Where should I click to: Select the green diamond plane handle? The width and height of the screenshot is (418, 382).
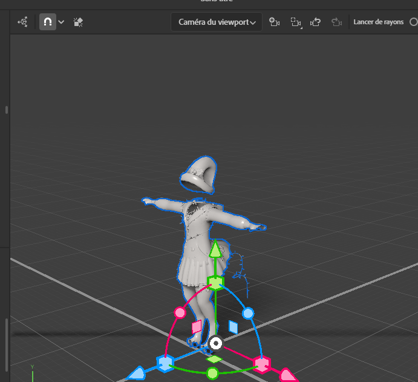point(214,360)
